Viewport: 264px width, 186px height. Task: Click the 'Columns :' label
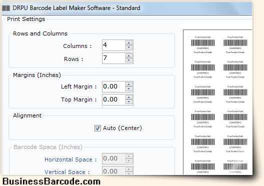(77, 46)
